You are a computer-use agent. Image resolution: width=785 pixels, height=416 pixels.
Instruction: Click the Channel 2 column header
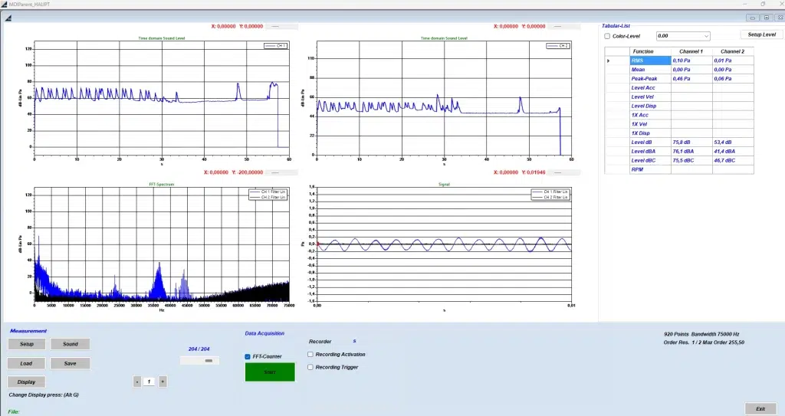(x=732, y=51)
